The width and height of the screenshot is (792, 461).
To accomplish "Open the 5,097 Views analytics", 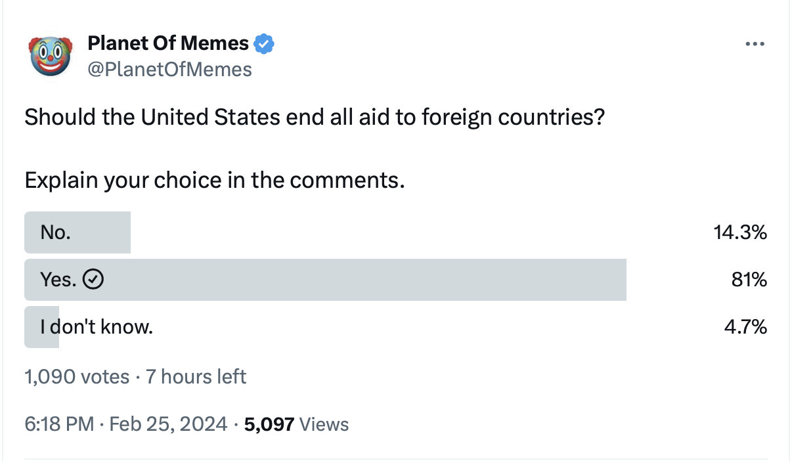I will (296, 424).
